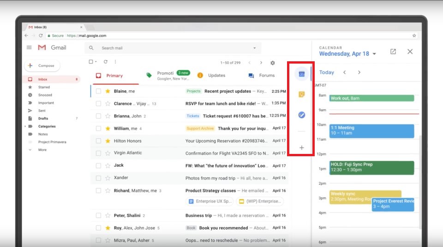This screenshot has height=247, width=443.
Task: Open the Settings gear icon
Action: (x=272, y=63)
